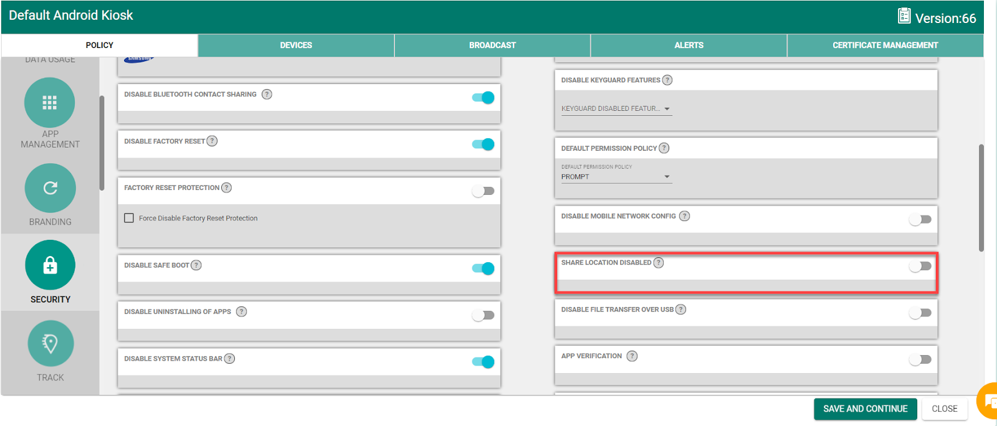The image size is (997, 426).
Task: Show help for App Verification
Action: point(632,356)
